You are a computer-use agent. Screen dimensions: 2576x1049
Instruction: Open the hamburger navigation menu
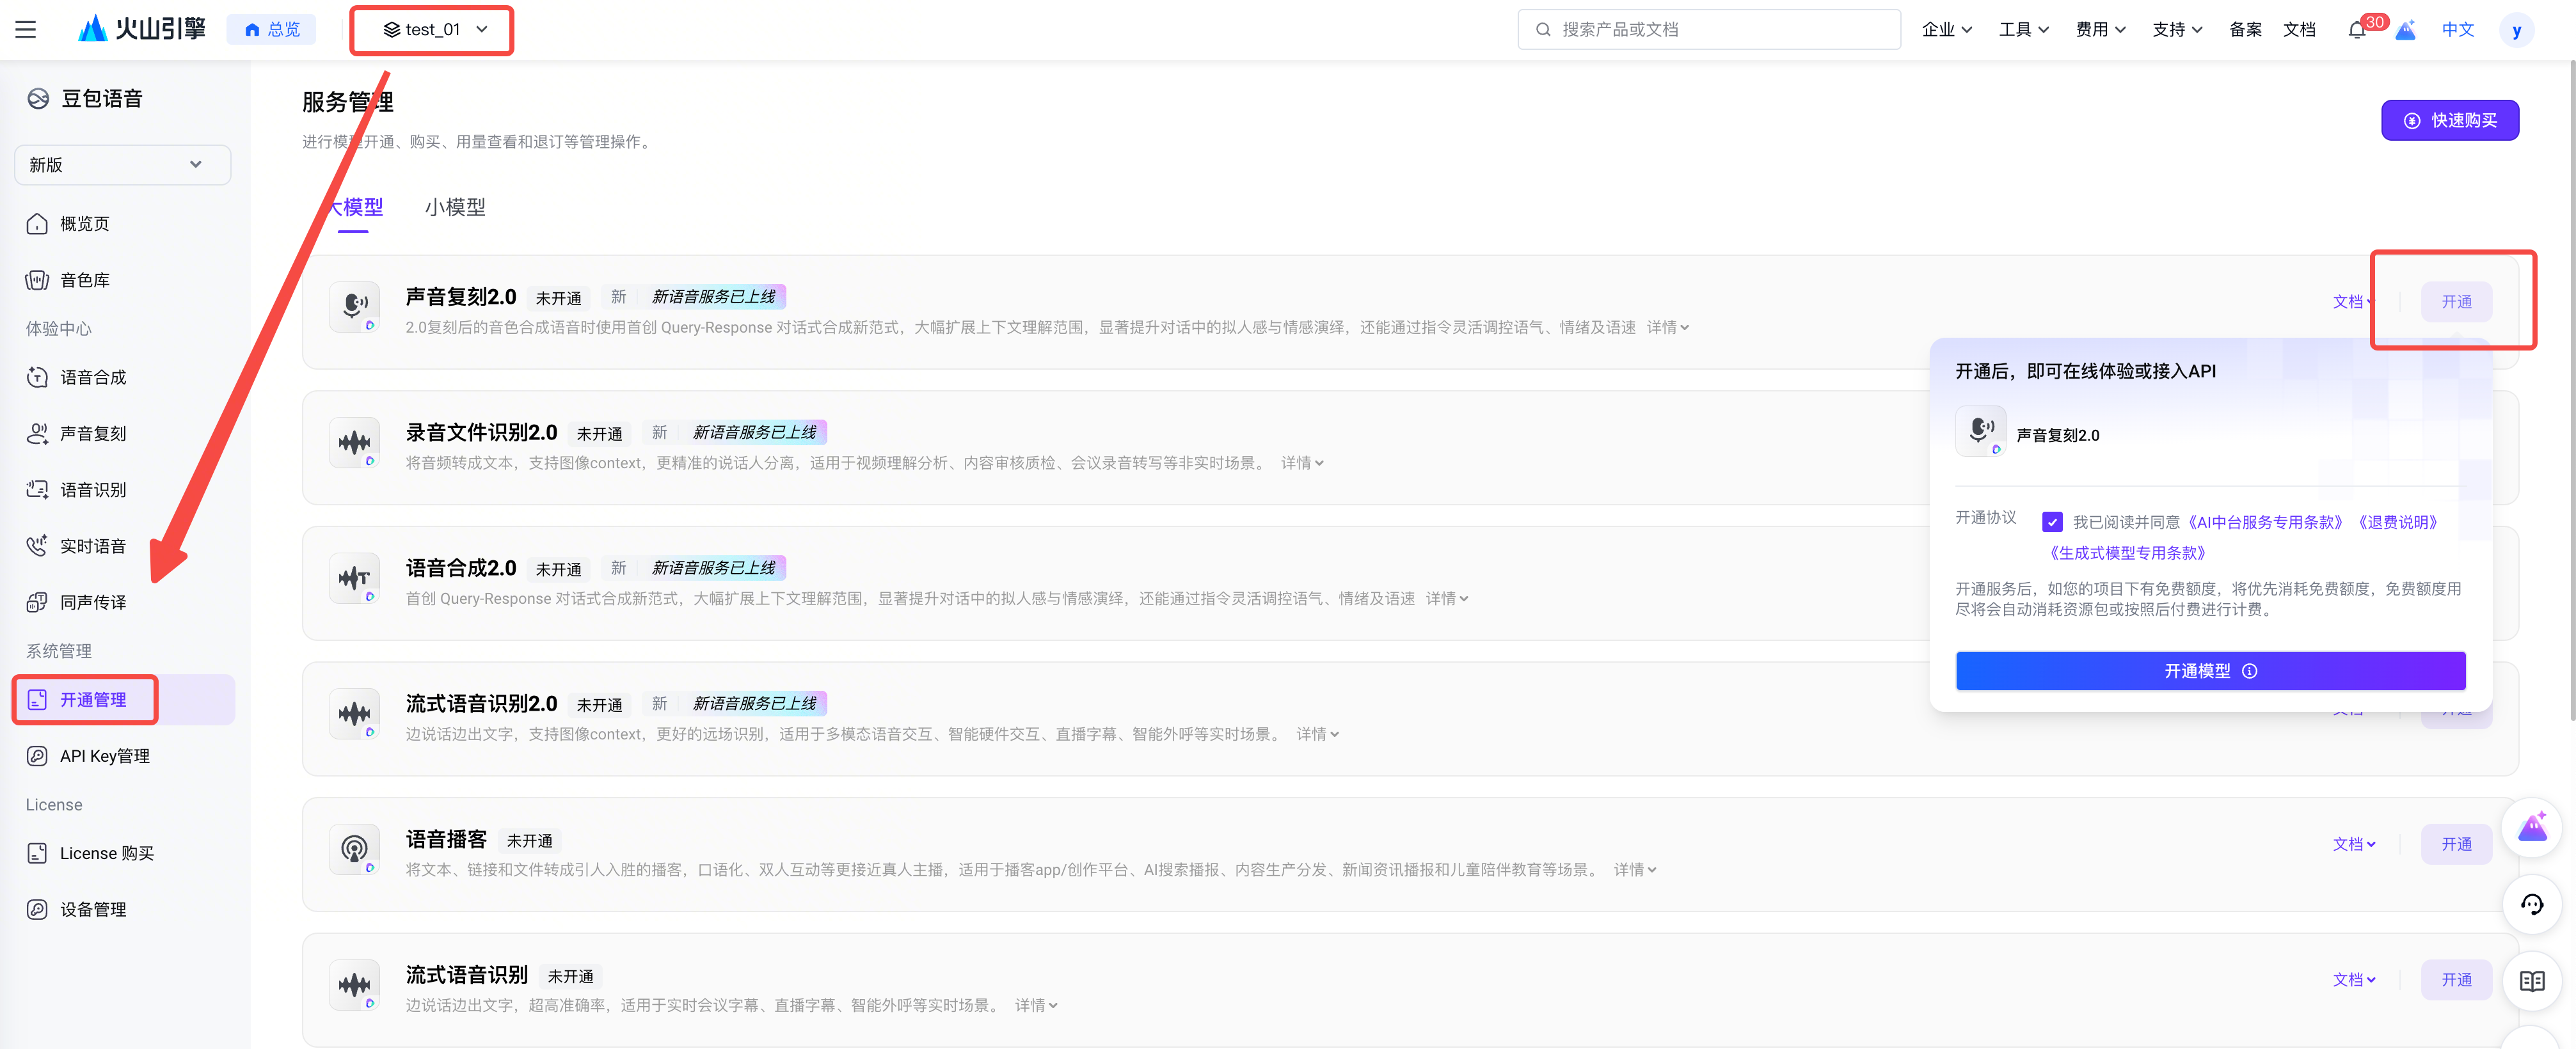(26, 29)
